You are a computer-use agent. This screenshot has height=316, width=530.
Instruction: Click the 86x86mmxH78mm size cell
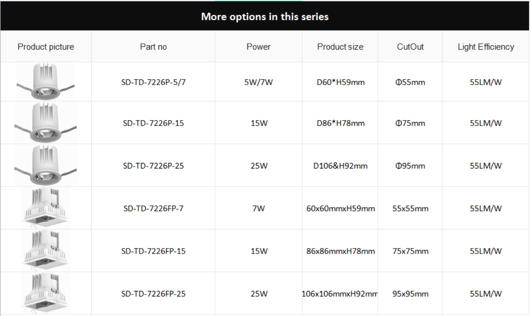pos(340,251)
